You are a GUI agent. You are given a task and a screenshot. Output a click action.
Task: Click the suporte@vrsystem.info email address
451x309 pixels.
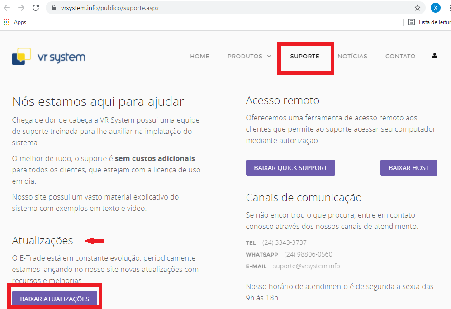[306, 266]
